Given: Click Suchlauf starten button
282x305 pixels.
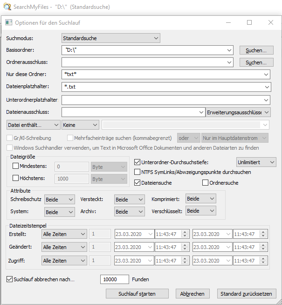Looking at the screenshot, I should tap(137, 293).
